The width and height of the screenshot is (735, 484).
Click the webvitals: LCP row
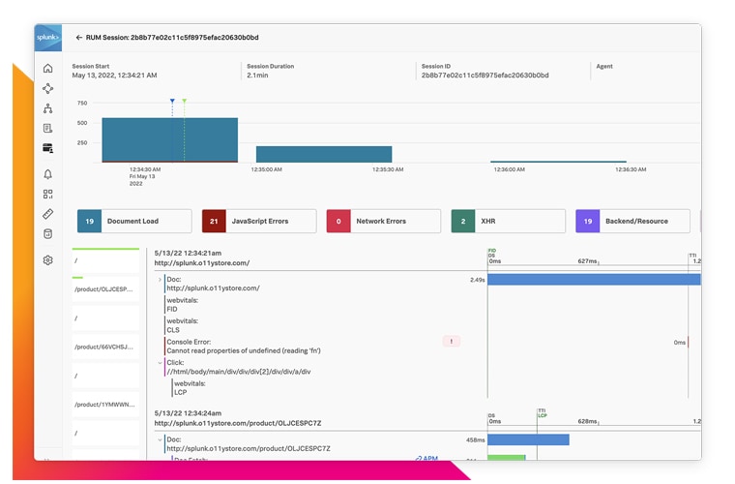click(x=190, y=388)
